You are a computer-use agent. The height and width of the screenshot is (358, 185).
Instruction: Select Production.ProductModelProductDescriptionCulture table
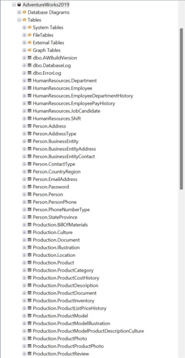(88, 331)
